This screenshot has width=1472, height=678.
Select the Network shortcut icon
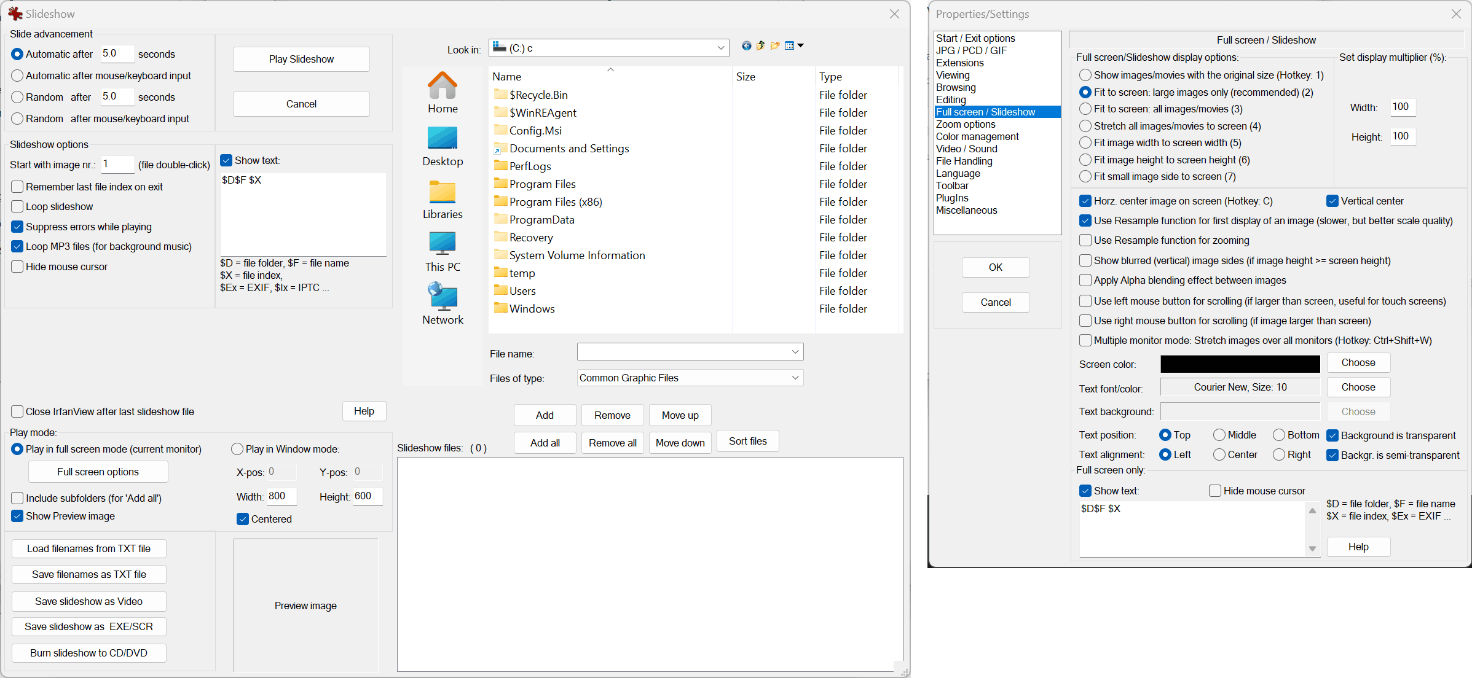pyautogui.click(x=443, y=303)
